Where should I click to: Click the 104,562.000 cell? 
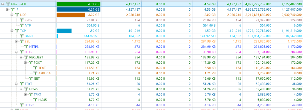[x=288, y=36]
